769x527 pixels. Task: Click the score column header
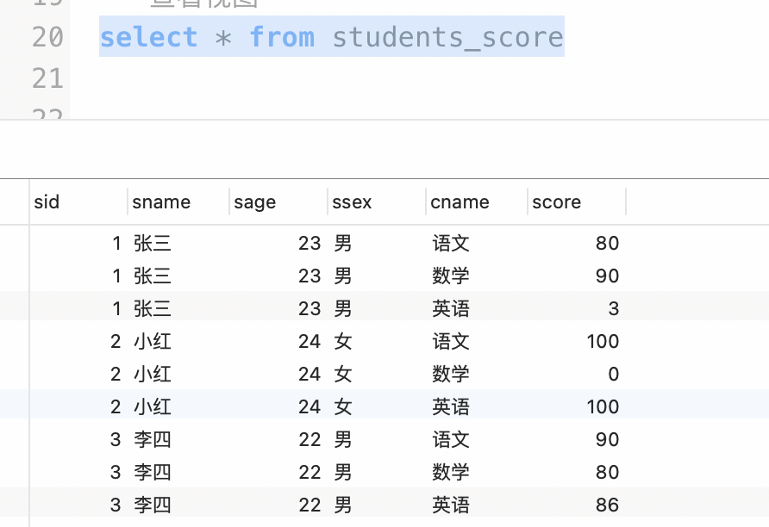(x=557, y=202)
